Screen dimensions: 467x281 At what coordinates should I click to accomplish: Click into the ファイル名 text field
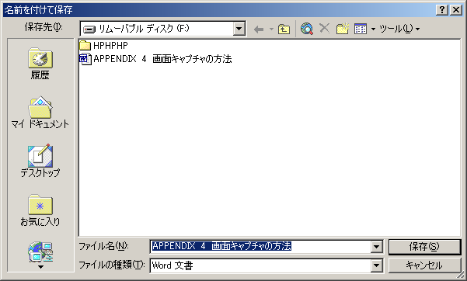point(260,247)
